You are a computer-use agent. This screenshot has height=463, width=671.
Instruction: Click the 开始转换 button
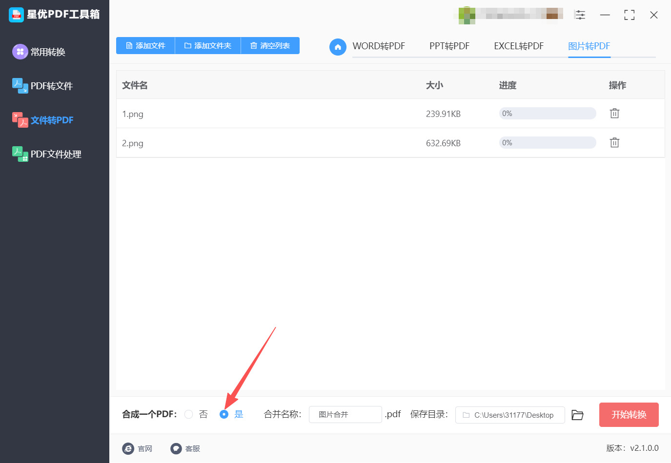coord(629,415)
